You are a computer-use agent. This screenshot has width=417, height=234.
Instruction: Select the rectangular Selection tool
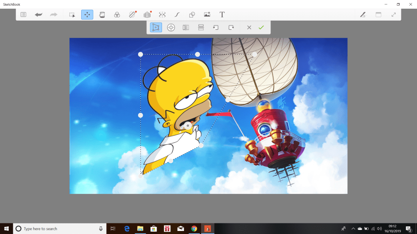72,14
